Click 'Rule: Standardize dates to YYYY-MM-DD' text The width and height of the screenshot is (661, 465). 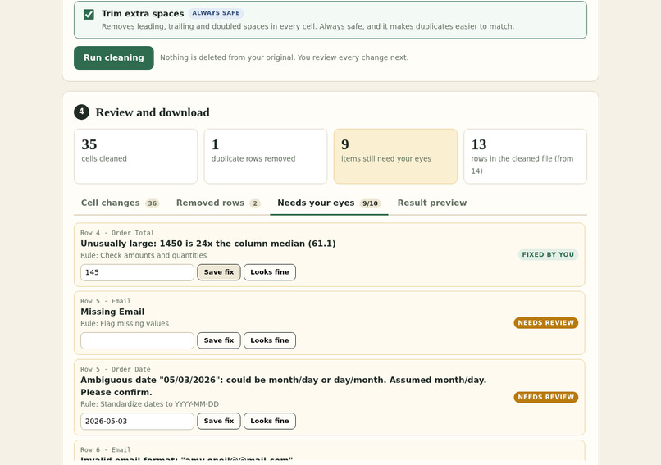(149, 404)
